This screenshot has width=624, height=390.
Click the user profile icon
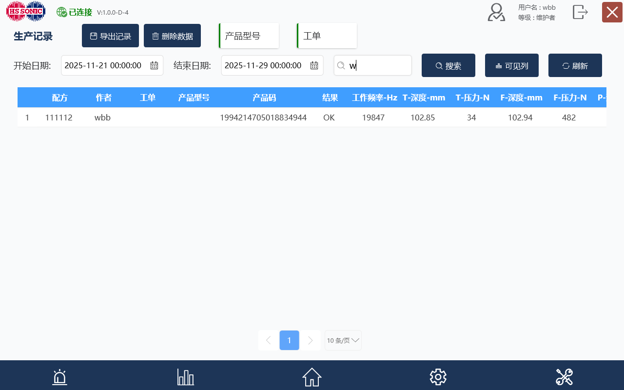point(496,12)
